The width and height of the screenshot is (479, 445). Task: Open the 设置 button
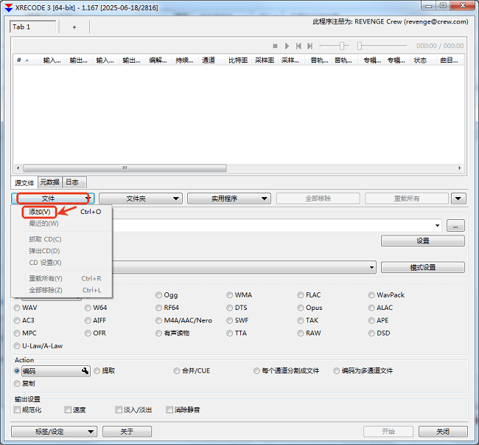(x=423, y=241)
